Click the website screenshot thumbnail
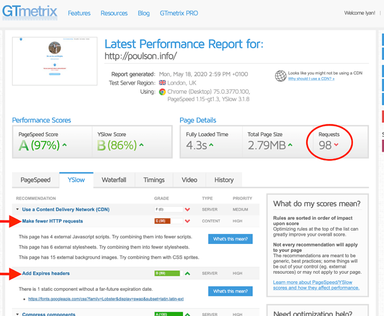384x316 pixels. (x=54, y=61)
